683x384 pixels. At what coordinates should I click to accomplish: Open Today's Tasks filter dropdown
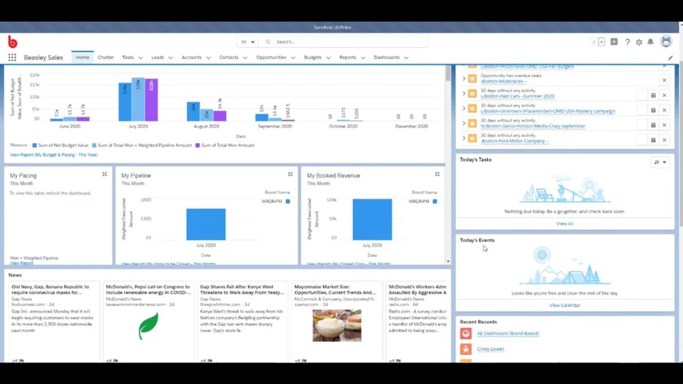pyautogui.click(x=660, y=162)
